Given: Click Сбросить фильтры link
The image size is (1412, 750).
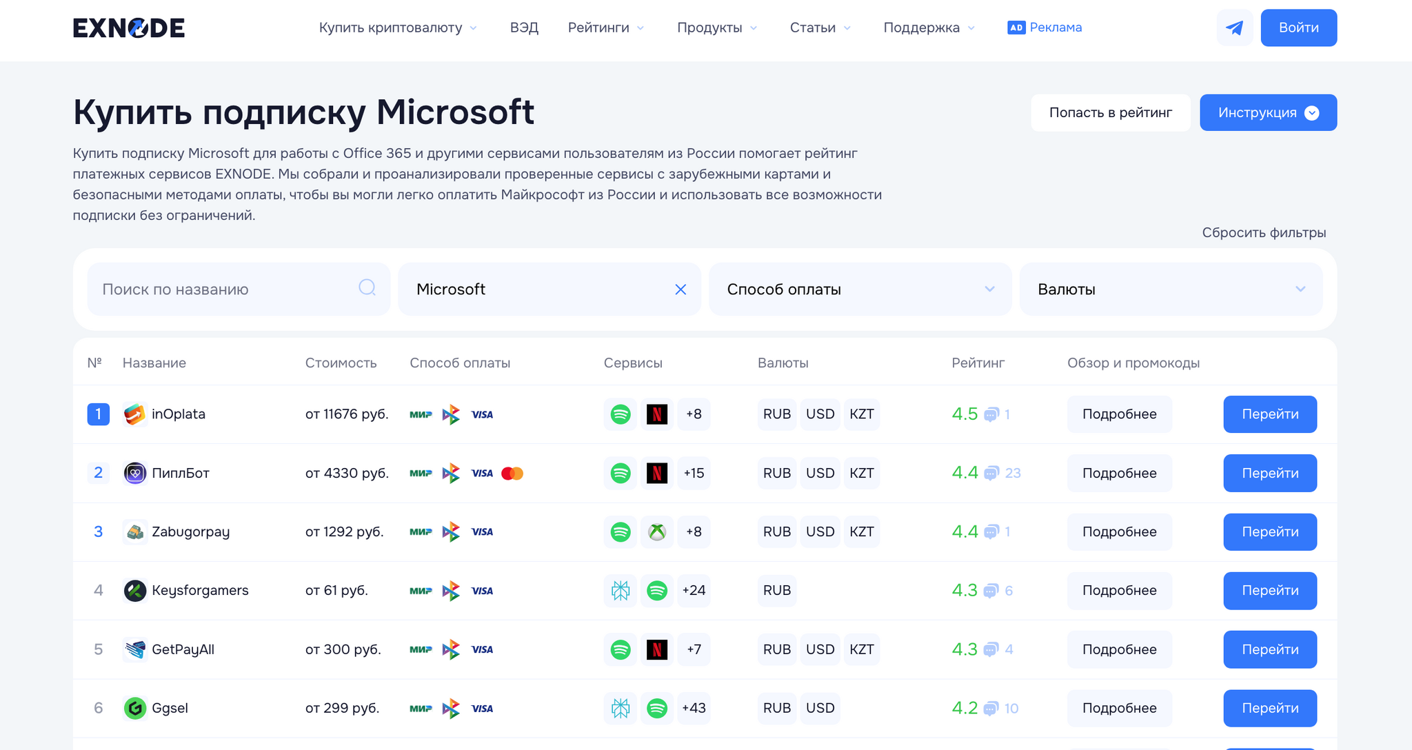Looking at the screenshot, I should point(1263,232).
